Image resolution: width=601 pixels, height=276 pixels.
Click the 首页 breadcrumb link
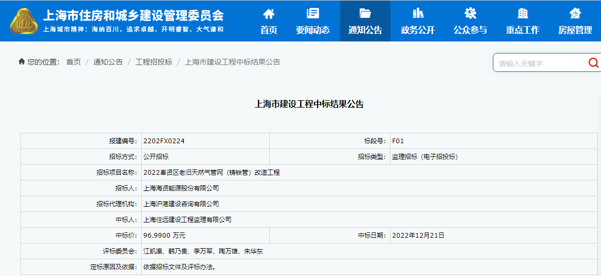tap(73, 62)
